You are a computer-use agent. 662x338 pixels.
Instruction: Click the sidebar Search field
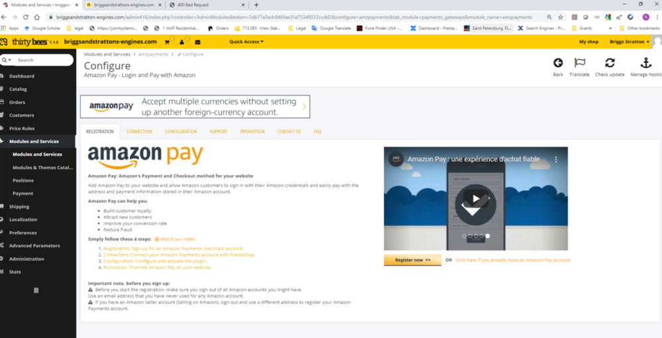pos(44,60)
